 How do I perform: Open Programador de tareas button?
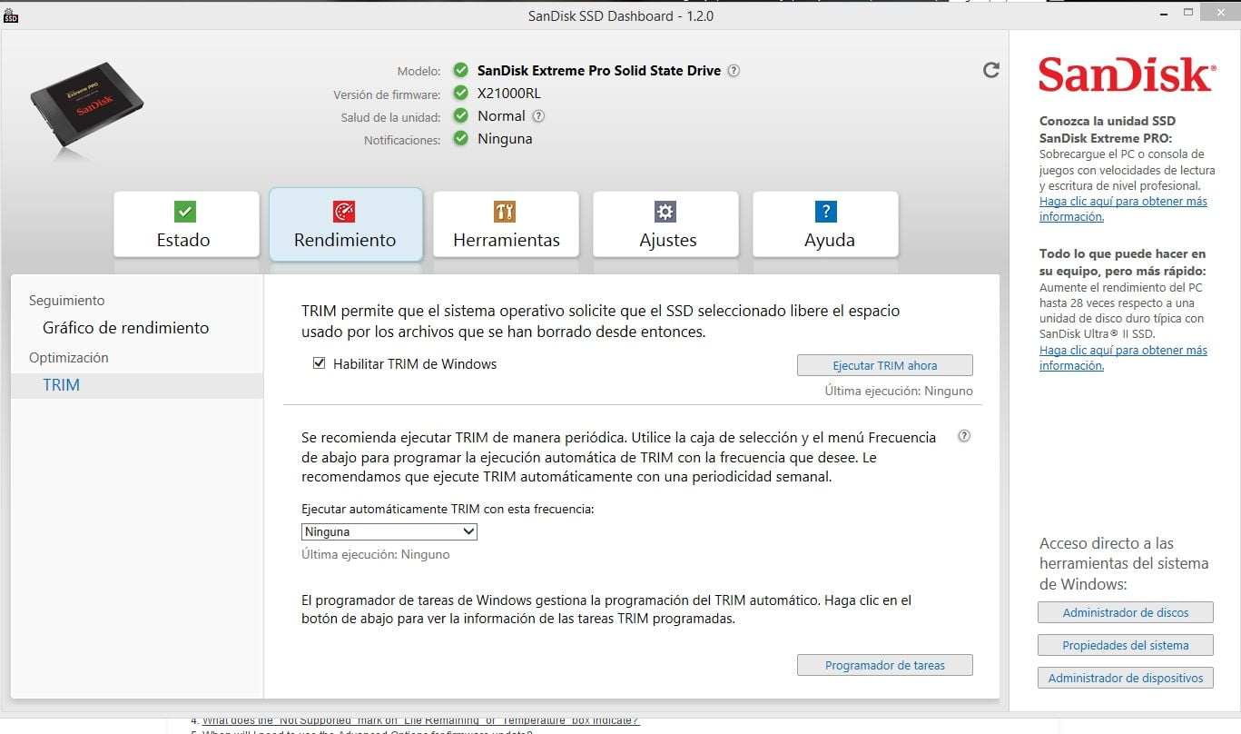tap(885, 665)
